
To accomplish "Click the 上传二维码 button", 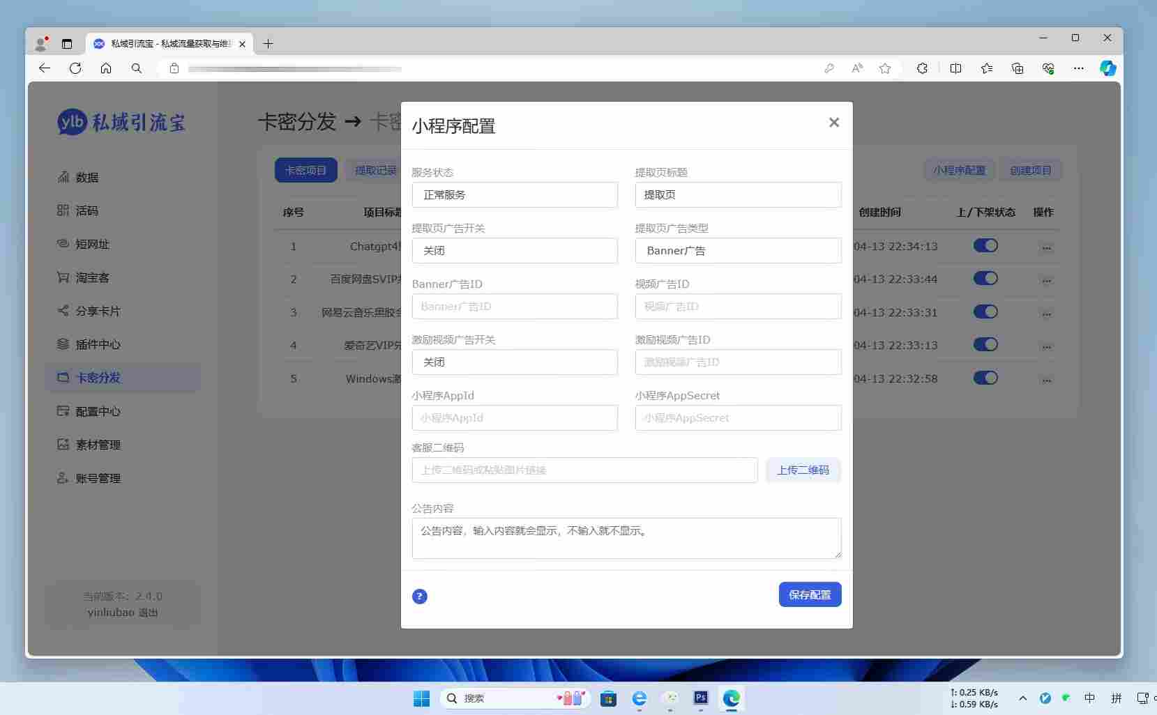I will click(803, 470).
